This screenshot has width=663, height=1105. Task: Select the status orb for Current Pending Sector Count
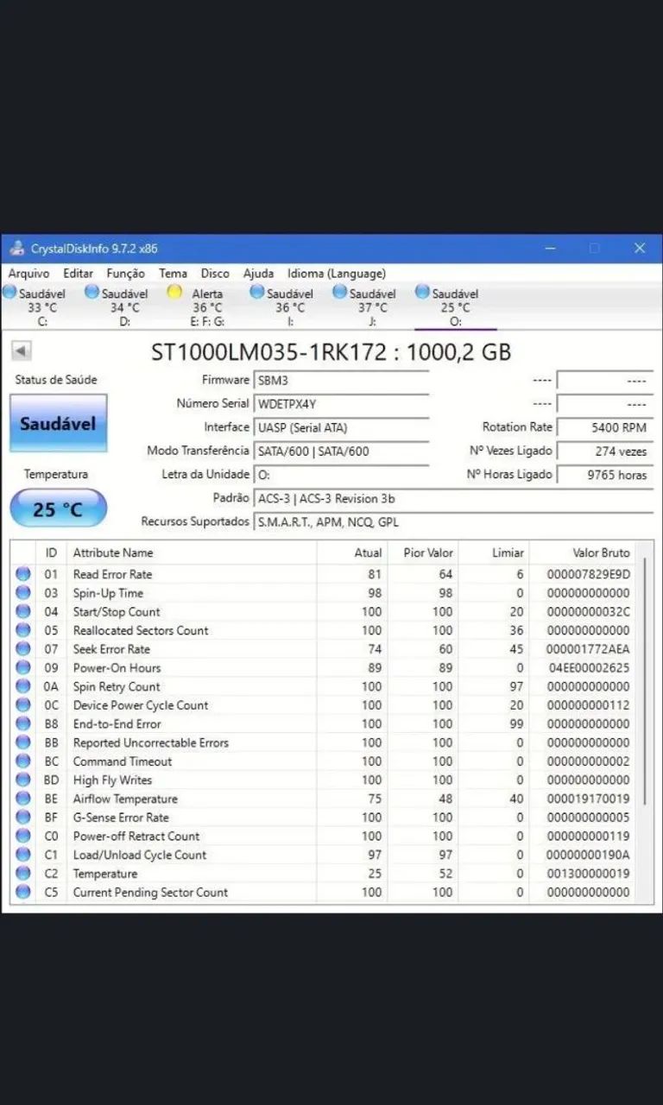click(x=23, y=892)
